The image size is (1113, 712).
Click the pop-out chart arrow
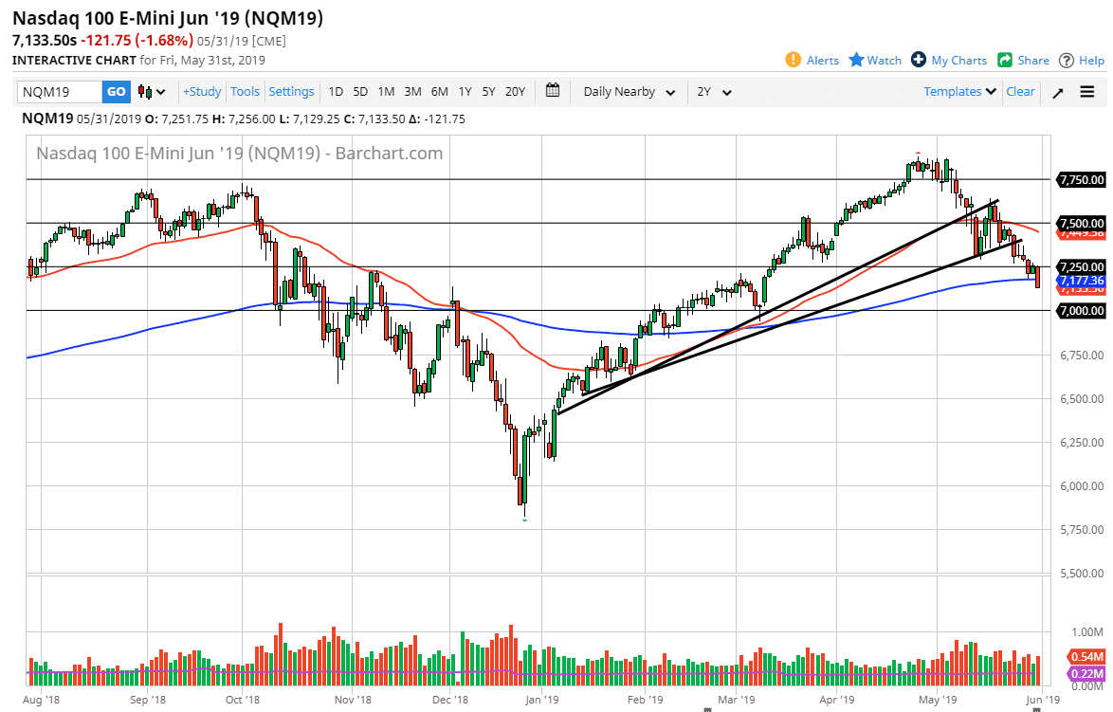pos(1059,91)
